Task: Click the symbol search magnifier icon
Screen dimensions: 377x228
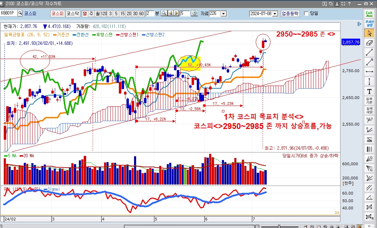Action: (20, 13)
